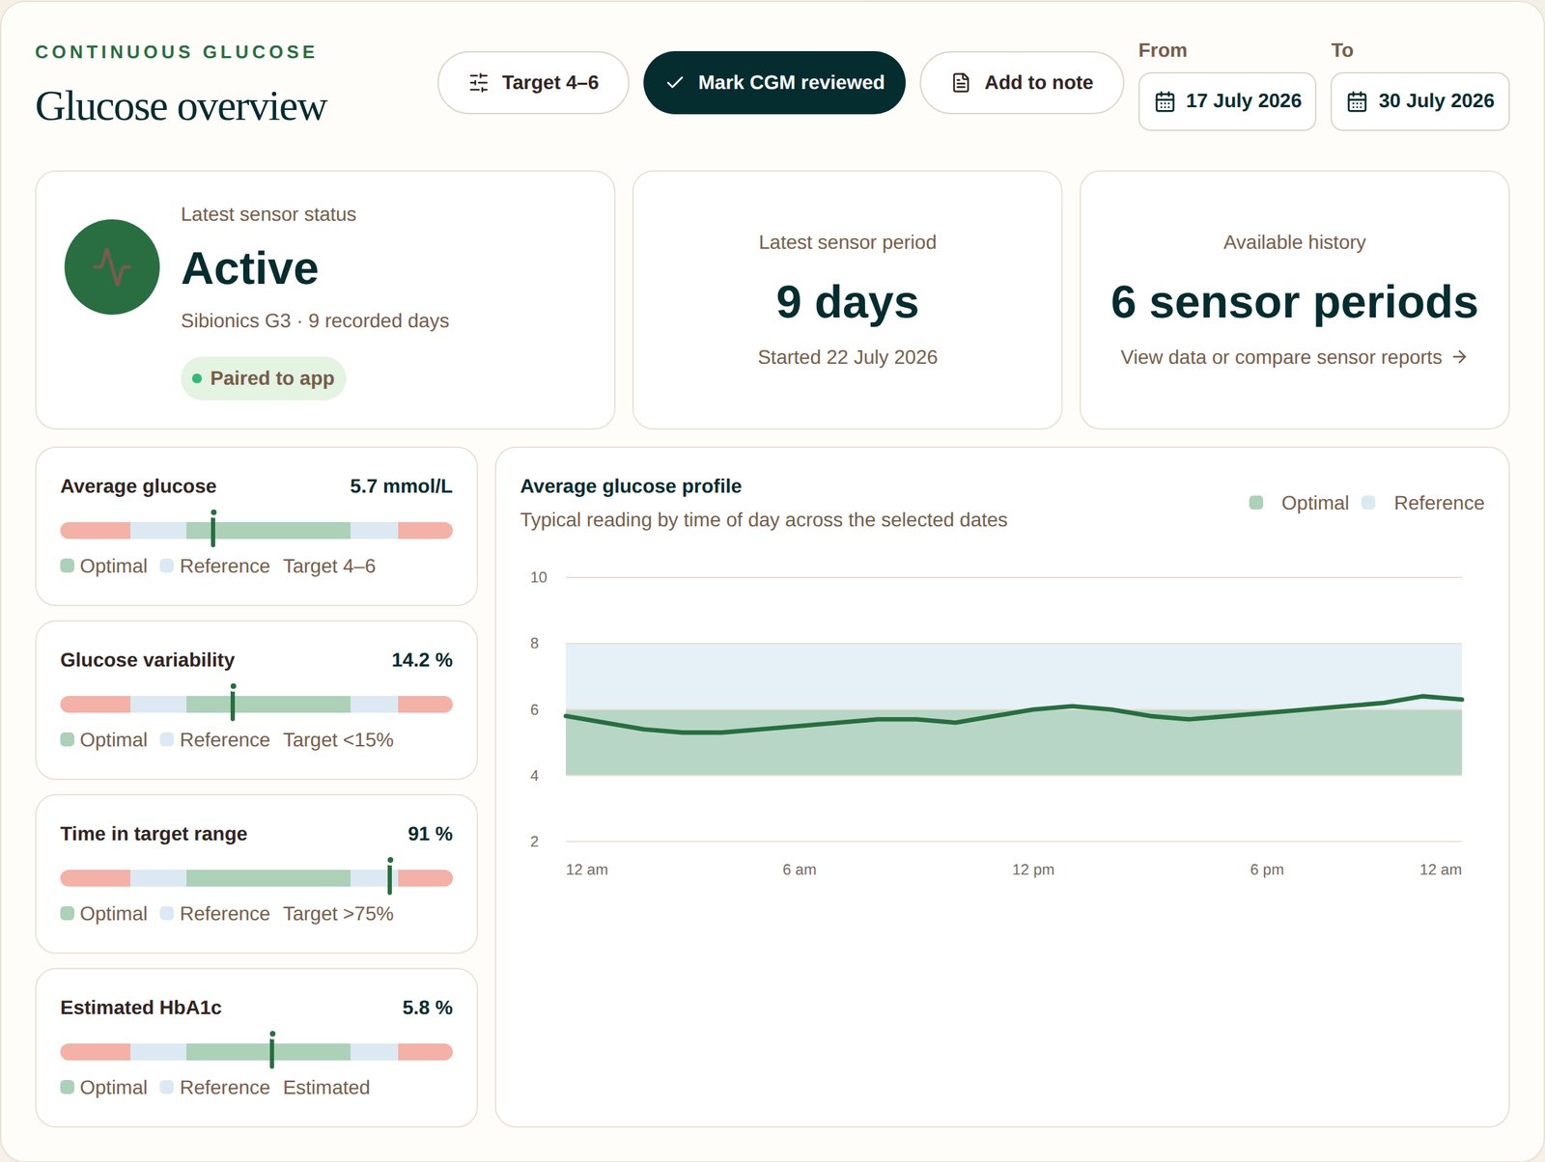Click the Glucose overview page title
The width and height of the screenshot is (1545, 1162).
coord(182,106)
